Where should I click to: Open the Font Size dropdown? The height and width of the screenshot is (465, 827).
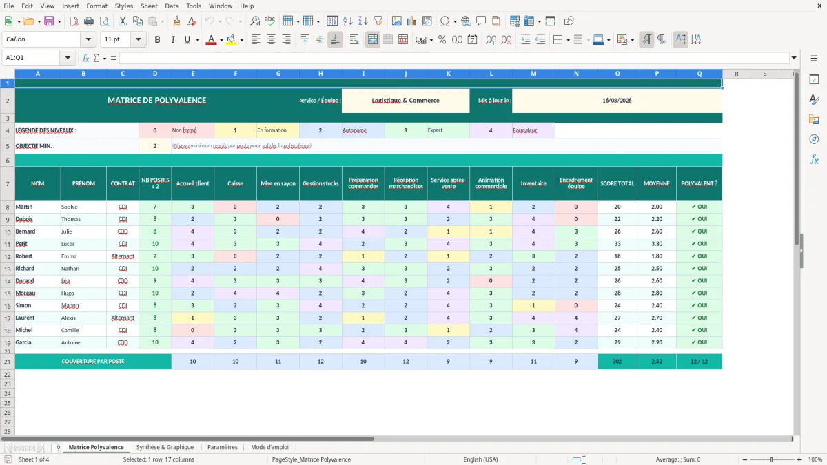139,40
